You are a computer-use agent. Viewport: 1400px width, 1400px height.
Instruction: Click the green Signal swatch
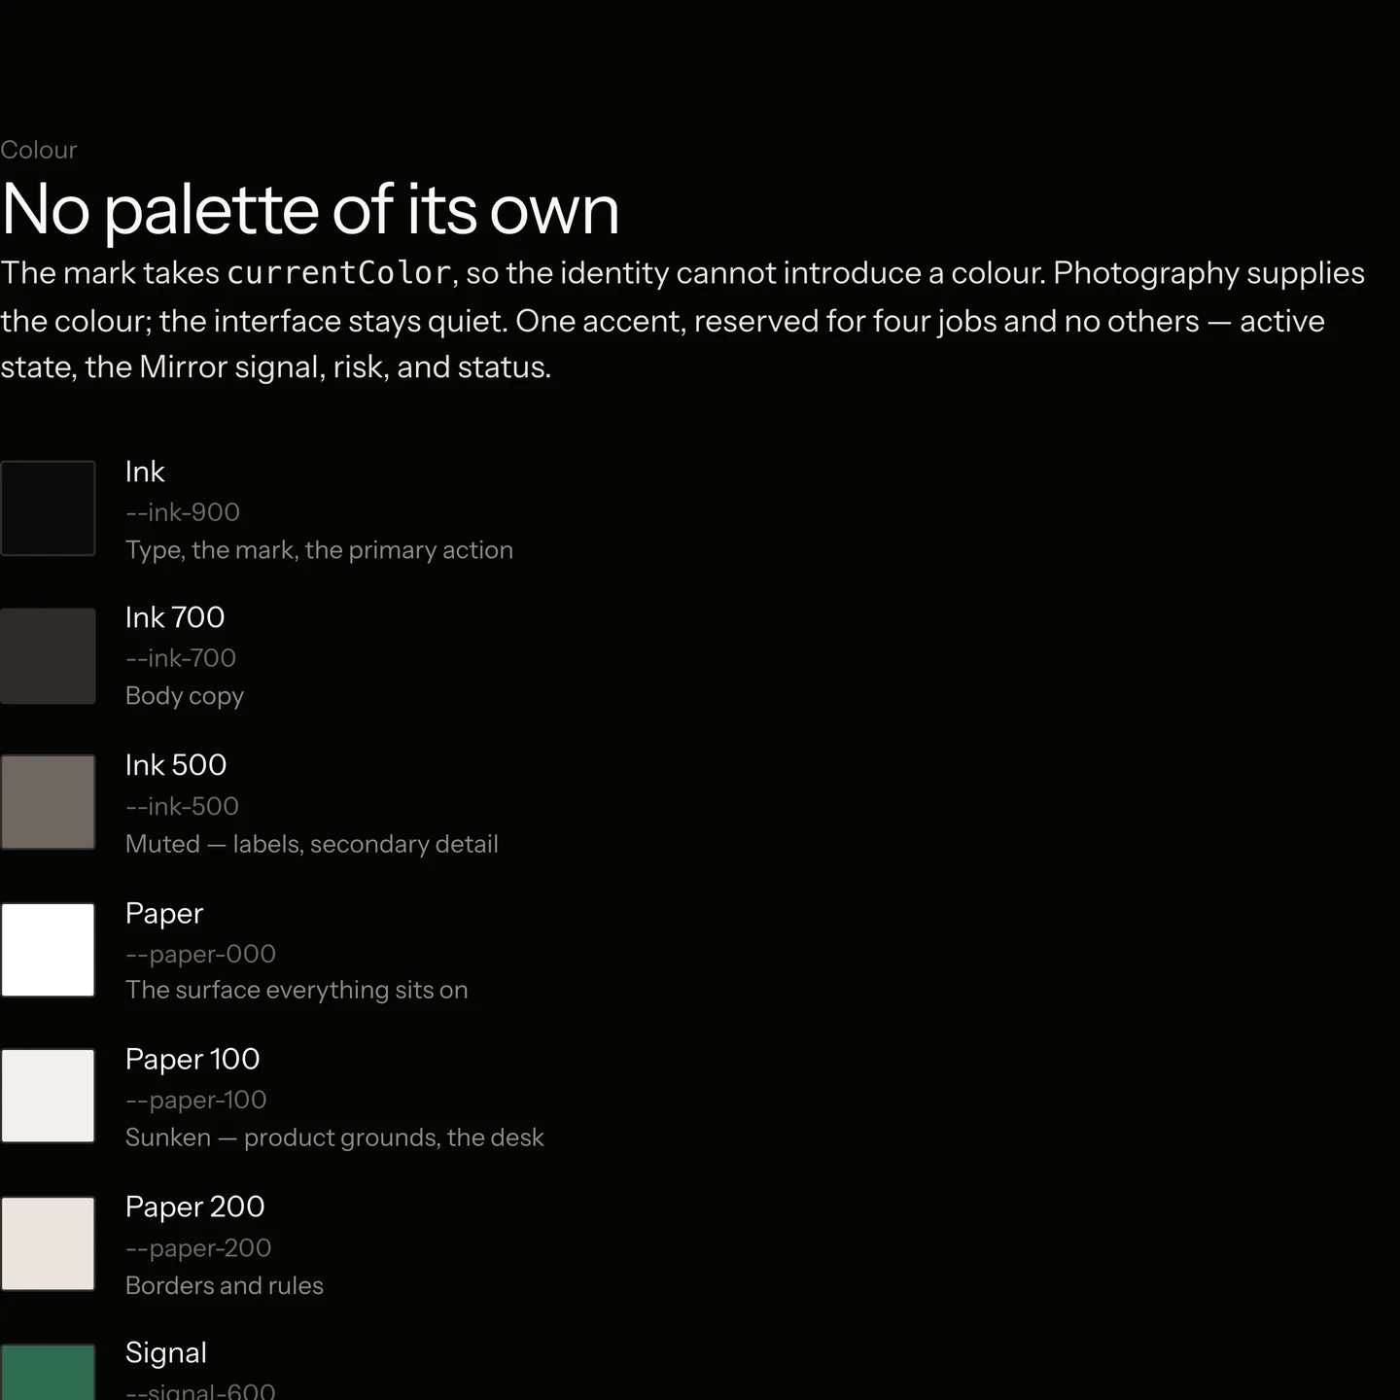click(x=48, y=1372)
